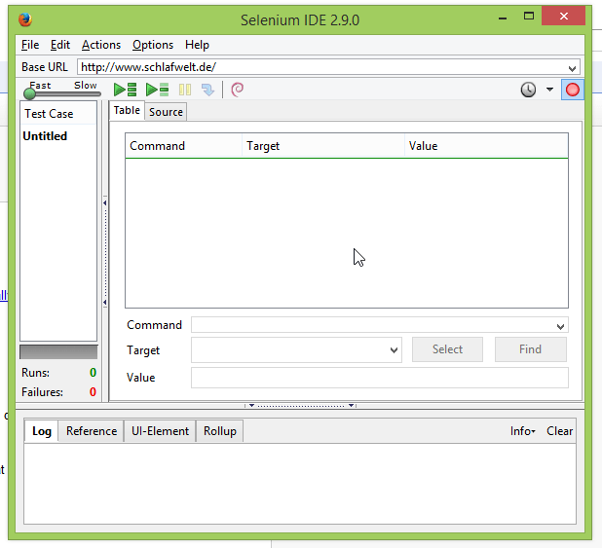602x548 pixels.
Task: Expand scheduler dropdown arrow
Action: pyautogui.click(x=549, y=90)
